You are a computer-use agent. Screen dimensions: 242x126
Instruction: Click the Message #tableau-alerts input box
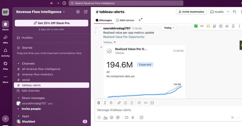[x=168, y=110]
